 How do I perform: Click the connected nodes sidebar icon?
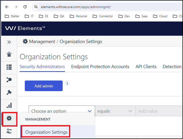click(x=9, y=80)
